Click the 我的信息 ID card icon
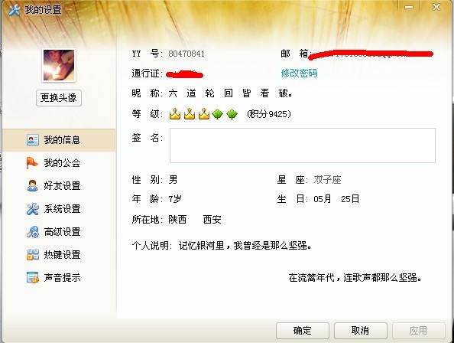This screenshot has height=343, width=454. (33, 140)
